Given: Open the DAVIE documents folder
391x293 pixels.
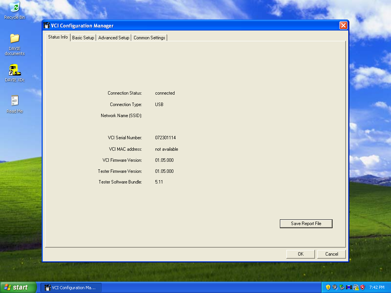Looking at the screenshot, I should point(15,39).
